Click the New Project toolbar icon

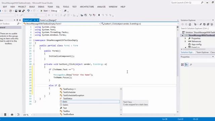point(10,11)
